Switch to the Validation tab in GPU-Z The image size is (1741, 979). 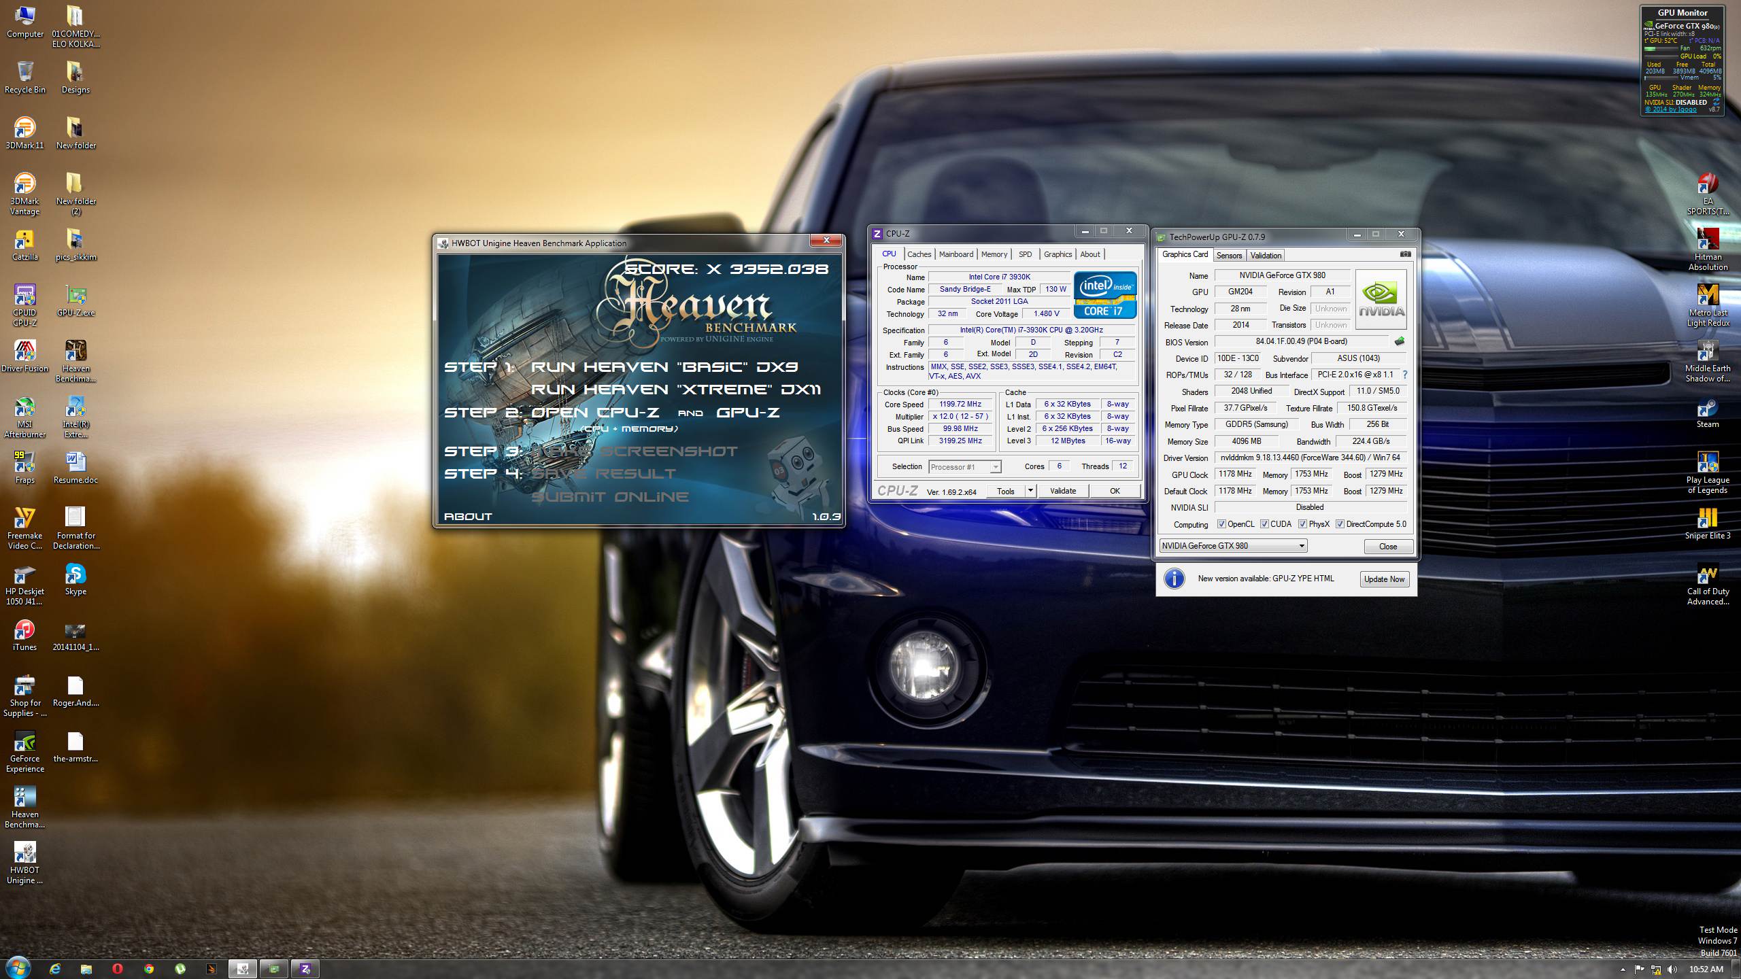(x=1266, y=256)
